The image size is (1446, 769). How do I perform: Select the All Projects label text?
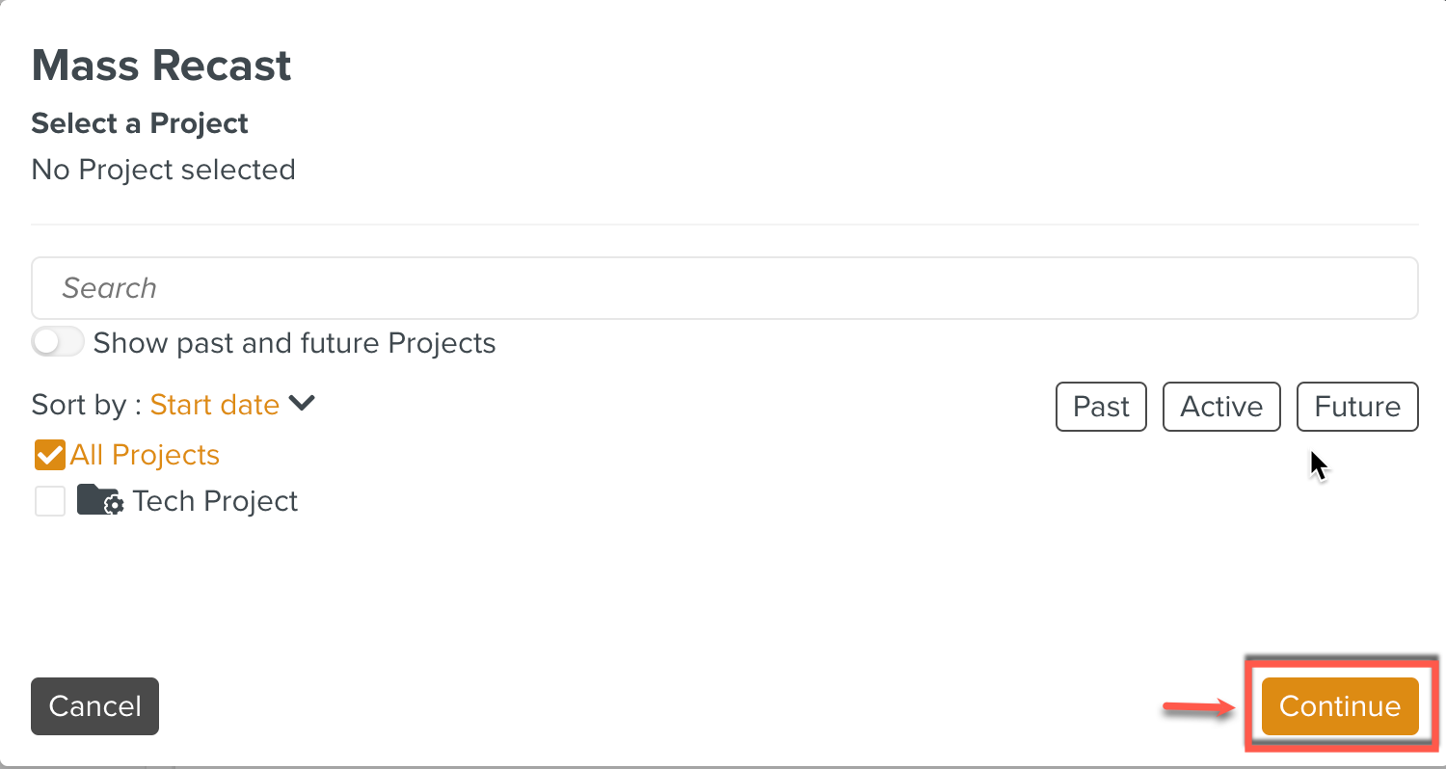(145, 455)
